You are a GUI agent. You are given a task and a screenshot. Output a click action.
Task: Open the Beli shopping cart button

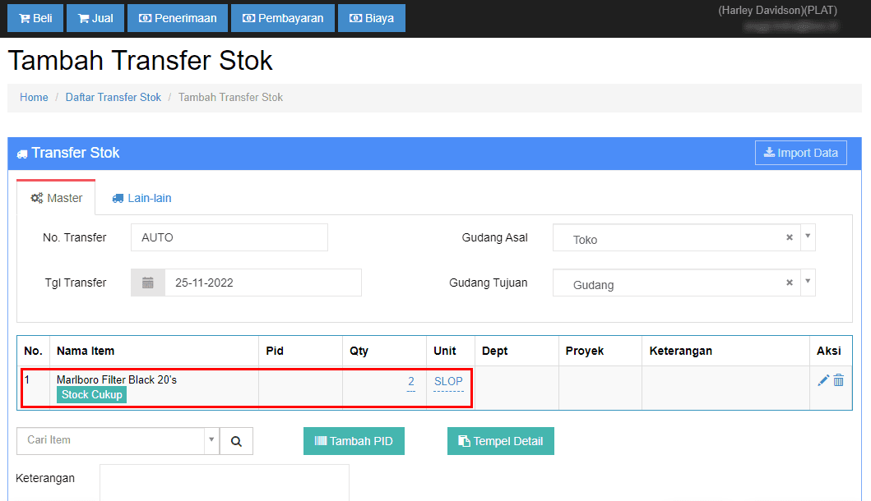click(35, 18)
